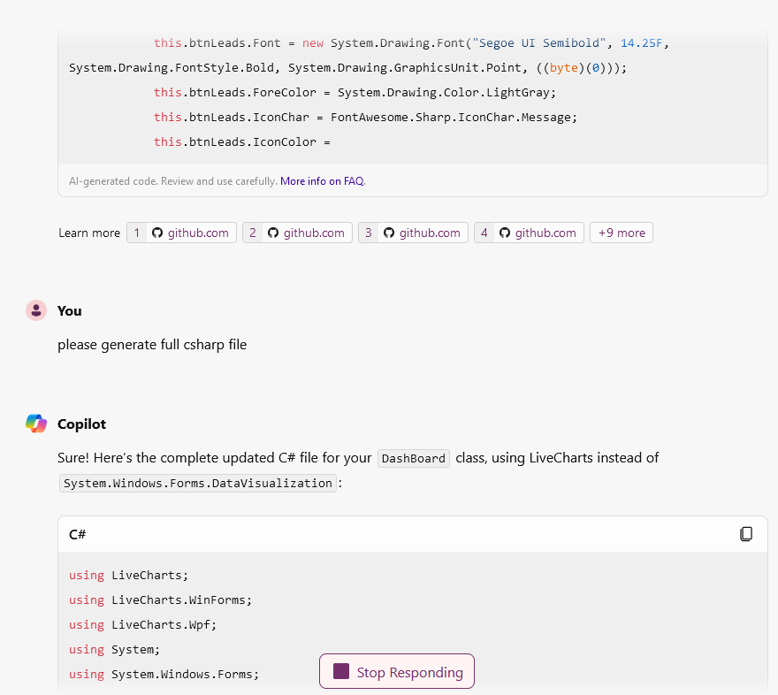
Task: Open reference 1 github.com link
Action: [x=181, y=233]
